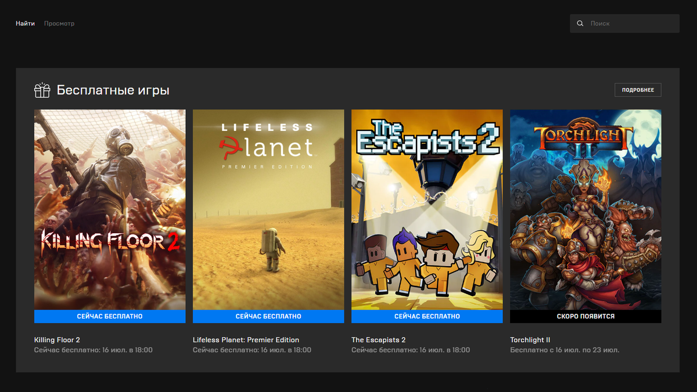Open the Torchlight II game page
Screen dimensions: 697x392
530,340
